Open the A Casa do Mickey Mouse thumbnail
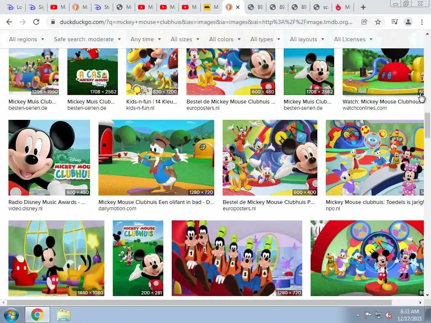The image size is (431, 323). 93,71
